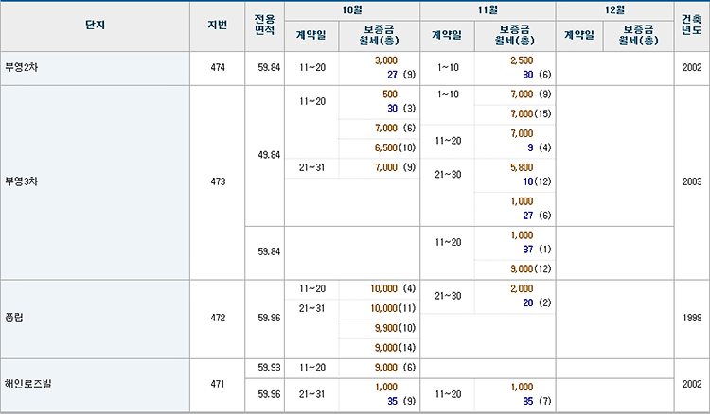Click the 1999 build year cell
The image size is (710, 414).
click(x=691, y=319)
